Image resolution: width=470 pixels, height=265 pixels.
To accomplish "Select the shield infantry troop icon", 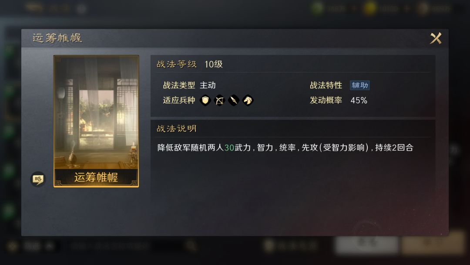I will pos(205,100).
